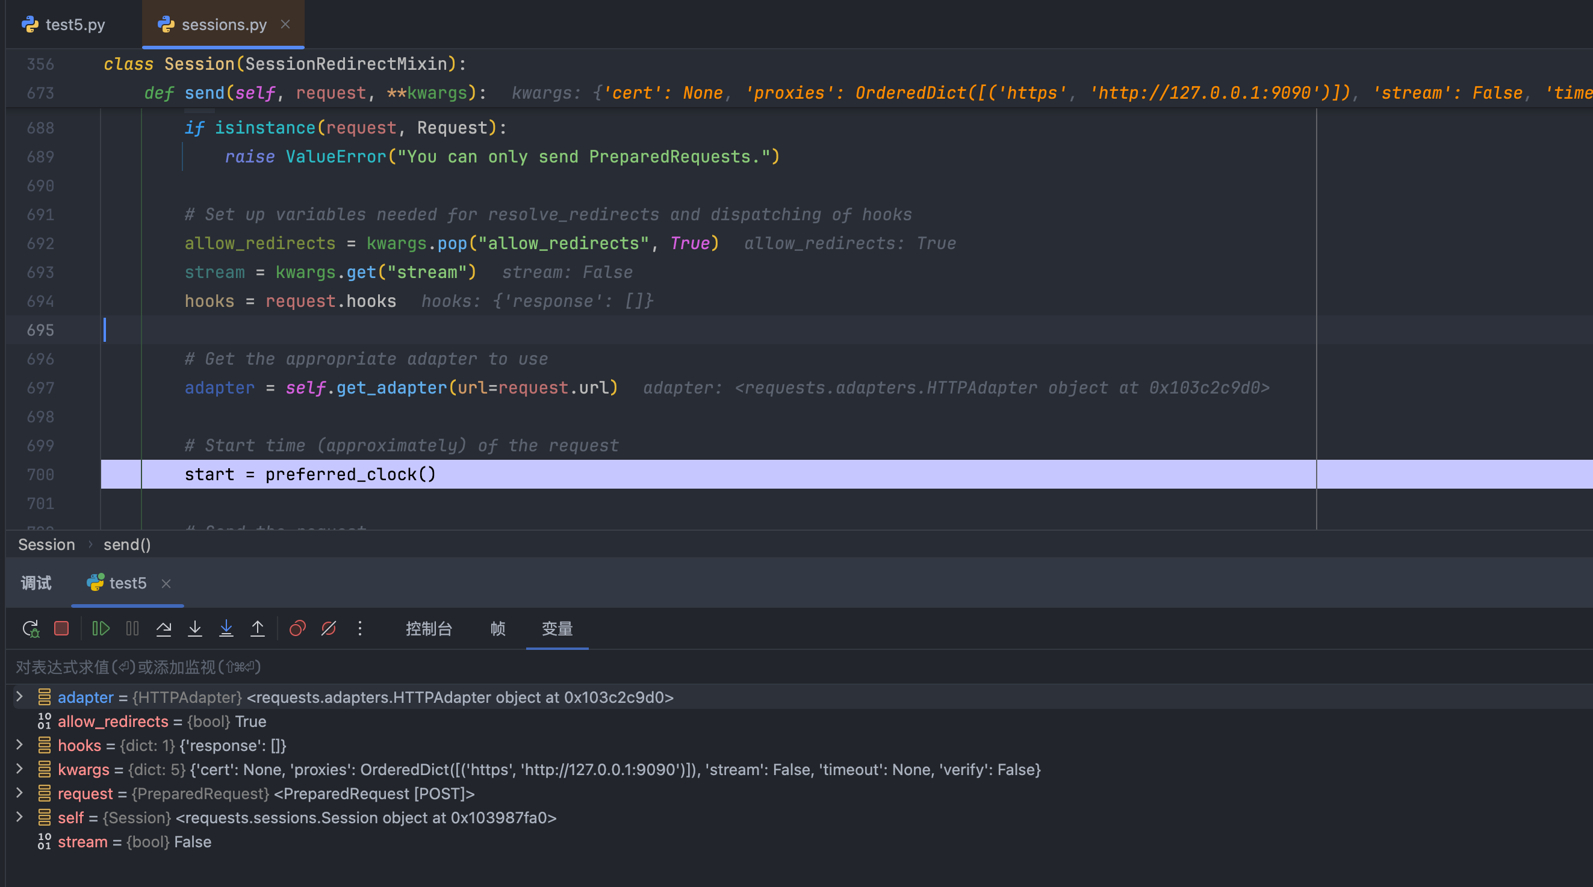This screenshot has width=1593, height=887.
Task: Close the sessions.py tab
Action: 285,24
